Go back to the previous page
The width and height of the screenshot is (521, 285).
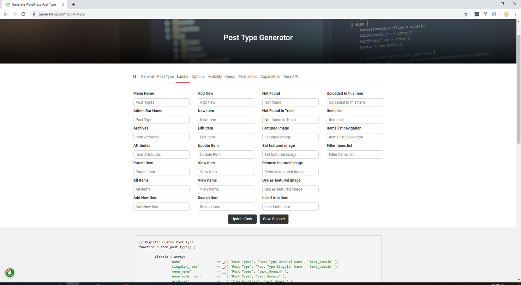[x=6, y=14]
